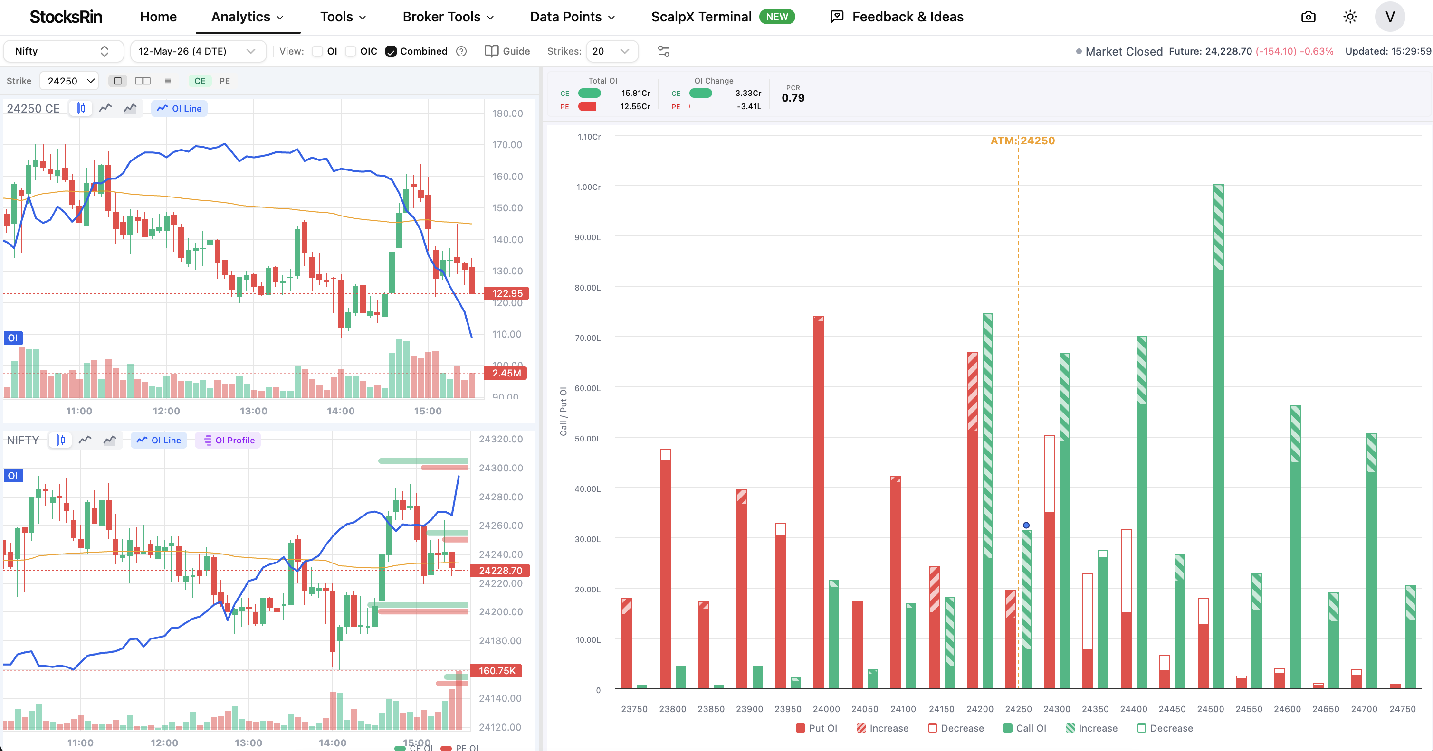Image resolution: width=1433 pixels, height=751 pixels.
Task: Select area chart type for 24250 CE
Action: pos(130,108)
